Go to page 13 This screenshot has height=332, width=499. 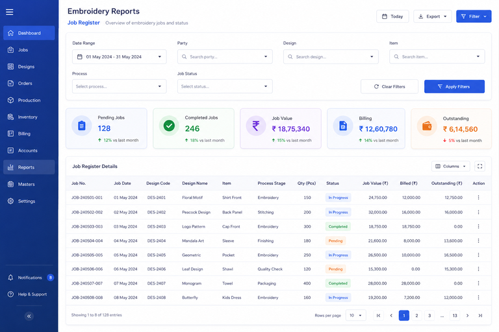455,316
